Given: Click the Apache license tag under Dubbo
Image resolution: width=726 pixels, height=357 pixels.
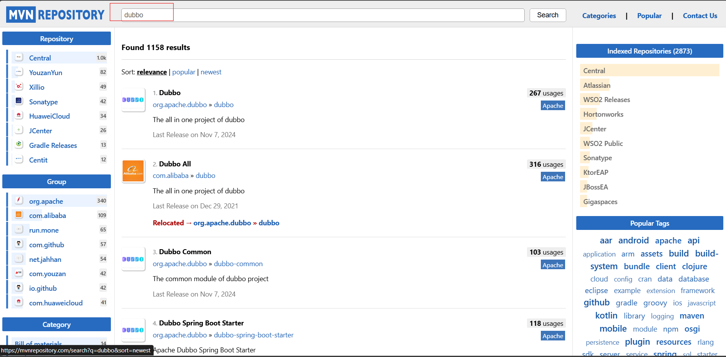Looking at the screenshot, I should coord(553,106).
